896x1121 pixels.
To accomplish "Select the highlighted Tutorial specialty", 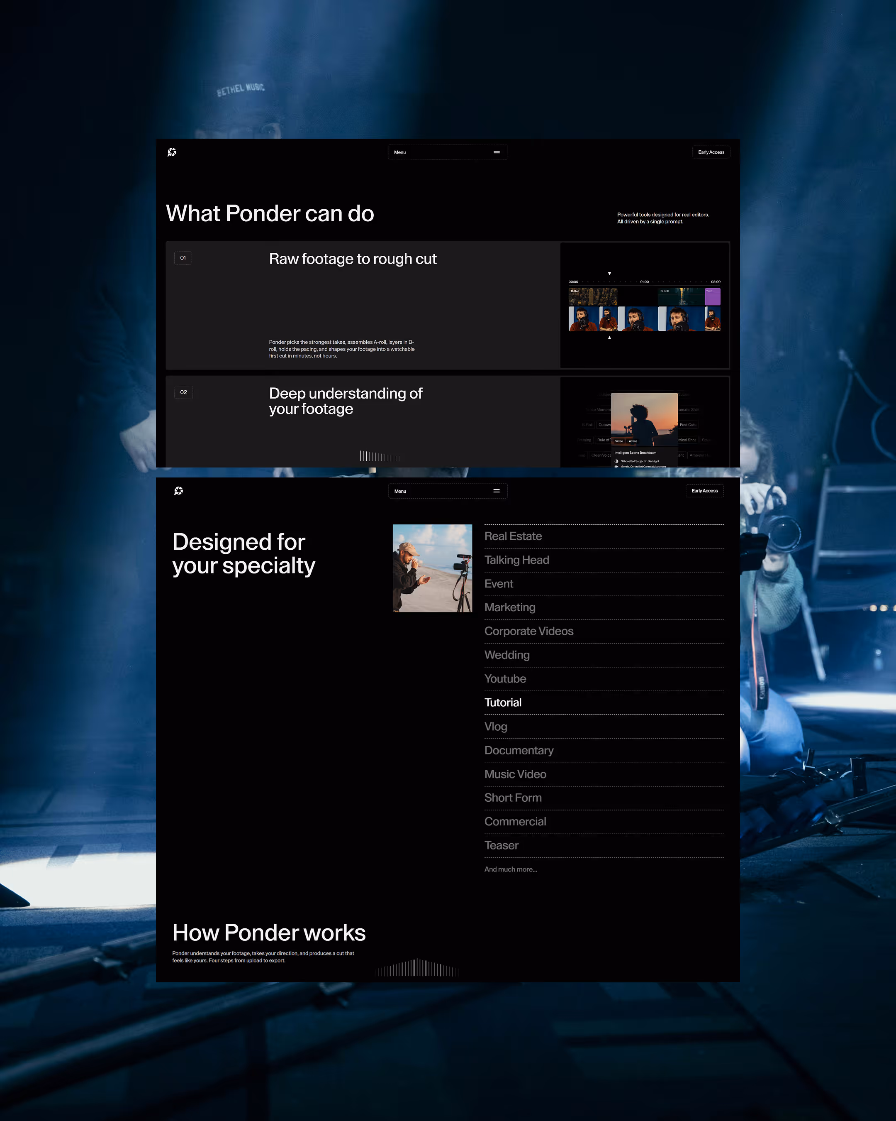I will (503, 702).
